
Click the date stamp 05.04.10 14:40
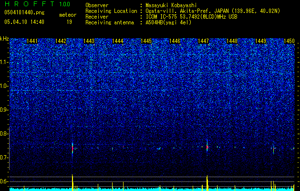[24, 22]
